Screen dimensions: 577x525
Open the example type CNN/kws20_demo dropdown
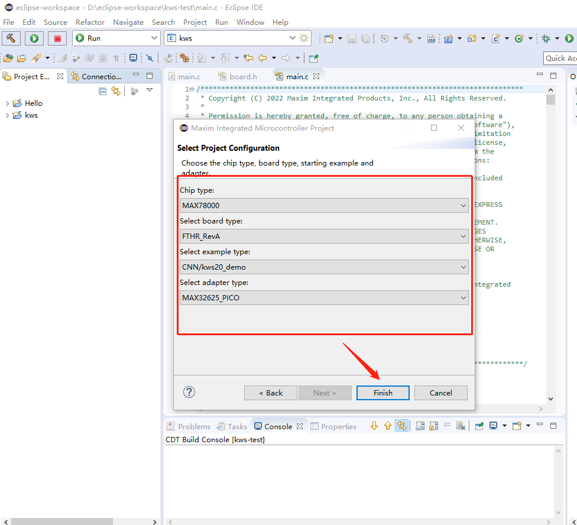pyautogui.click(x=324, y=267)
